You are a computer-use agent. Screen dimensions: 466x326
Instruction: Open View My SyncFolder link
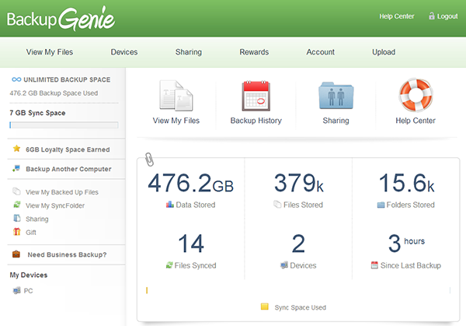55,205
